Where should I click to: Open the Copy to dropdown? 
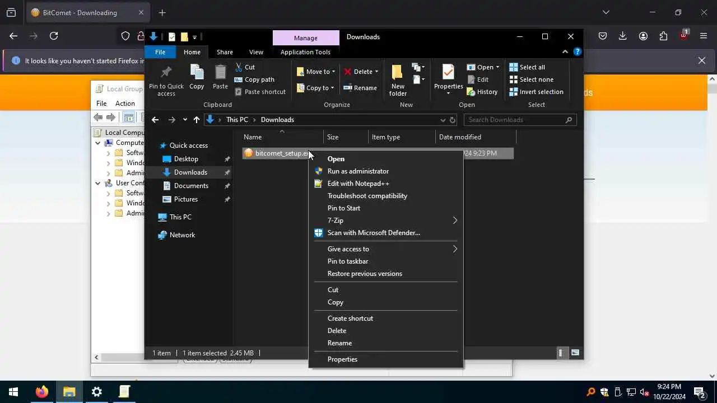click(x=315, y=88)
